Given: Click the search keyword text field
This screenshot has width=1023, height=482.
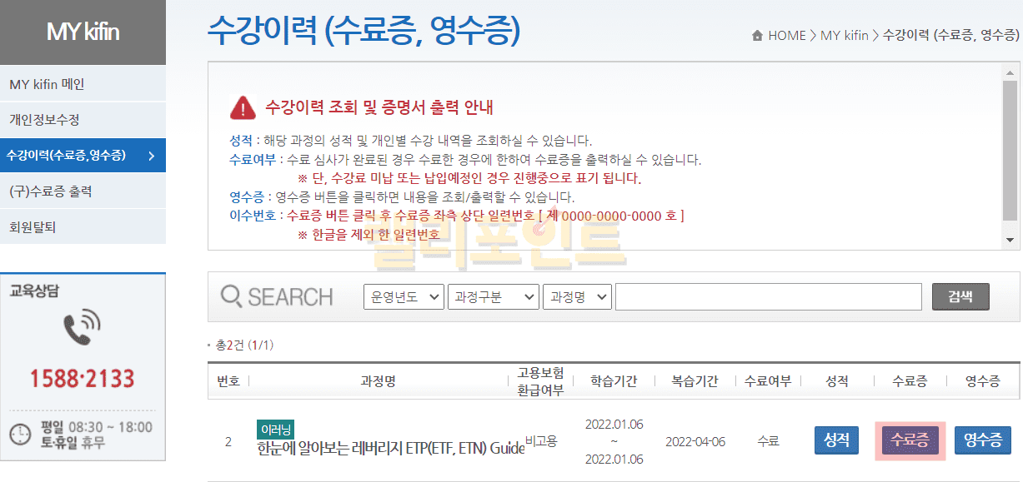Looking at the screenshot, I should click(x=768, y=296).
